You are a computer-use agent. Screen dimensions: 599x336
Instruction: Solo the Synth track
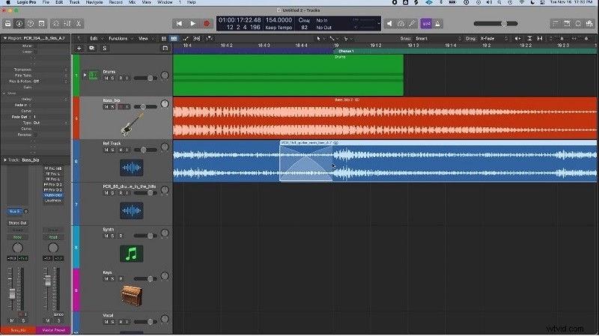coord(112,236)
